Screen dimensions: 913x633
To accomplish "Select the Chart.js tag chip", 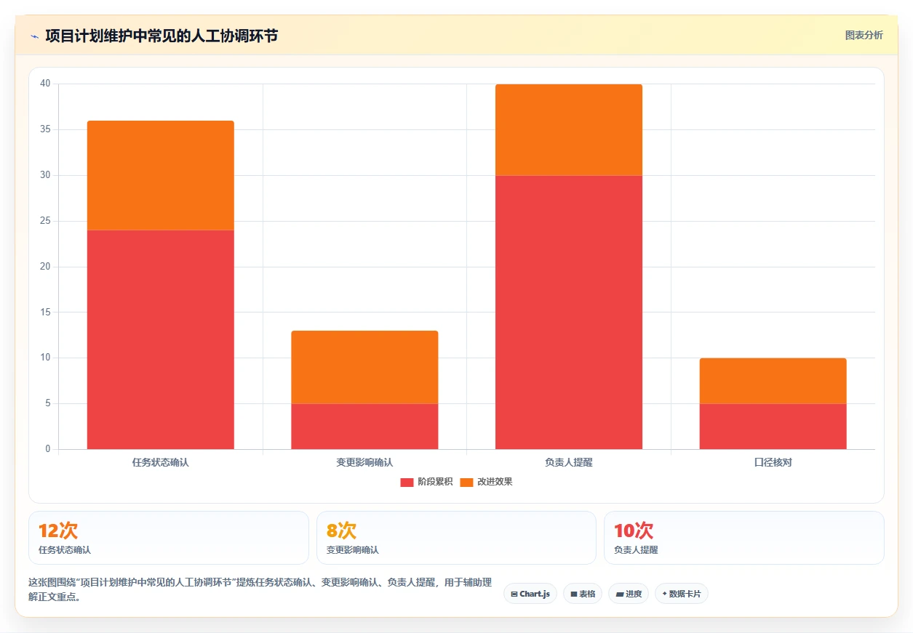I will pos(530,594).
